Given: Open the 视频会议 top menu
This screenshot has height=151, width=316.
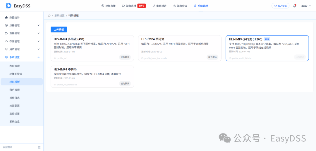Looking at the screenshot, I should coord(180,6).
